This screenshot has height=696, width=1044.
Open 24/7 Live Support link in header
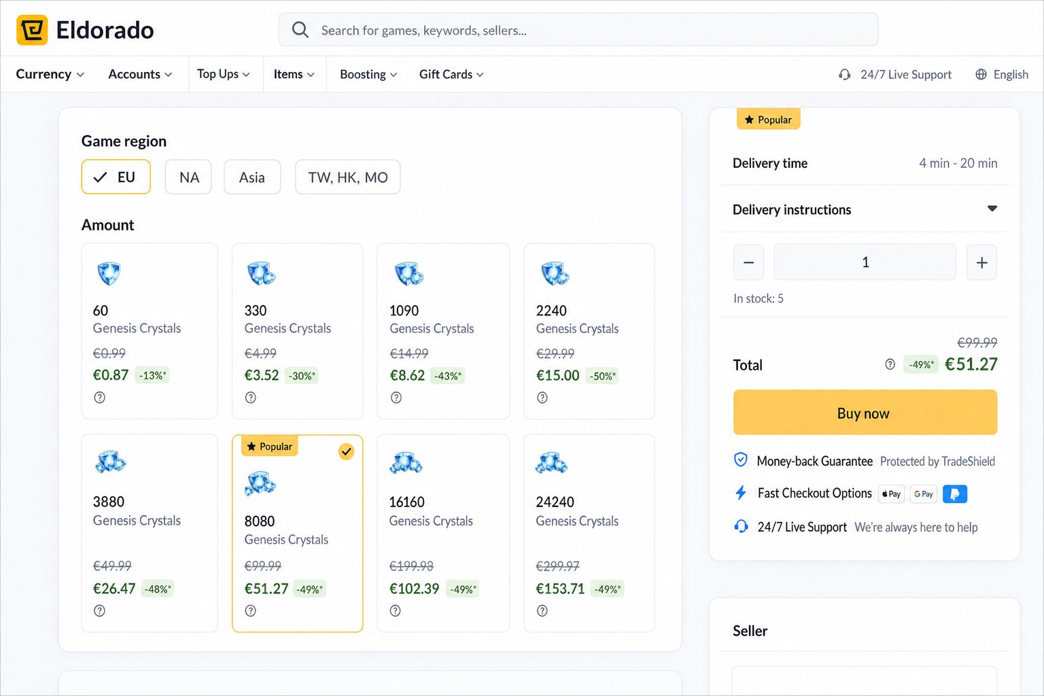click(895, 75)
